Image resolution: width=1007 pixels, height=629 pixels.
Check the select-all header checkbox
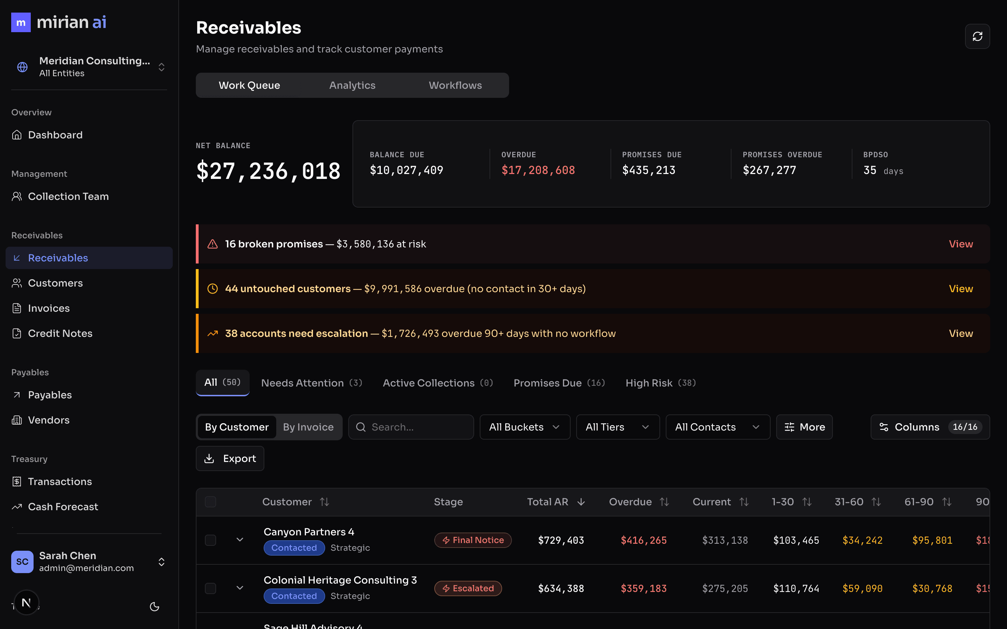[x=210, y=502]
